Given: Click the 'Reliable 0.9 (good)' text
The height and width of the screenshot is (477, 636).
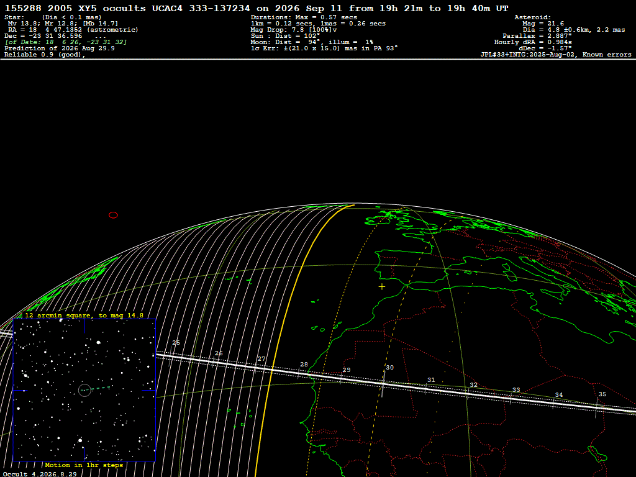Looking at the screenshot, I should [45, 55].
